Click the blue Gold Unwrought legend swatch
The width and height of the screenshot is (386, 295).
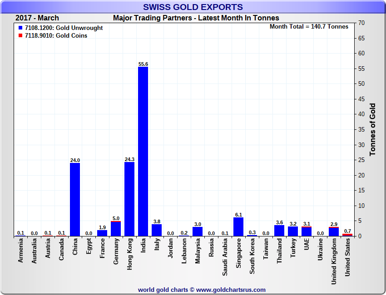pyautogui.click(x=20, y=28)
